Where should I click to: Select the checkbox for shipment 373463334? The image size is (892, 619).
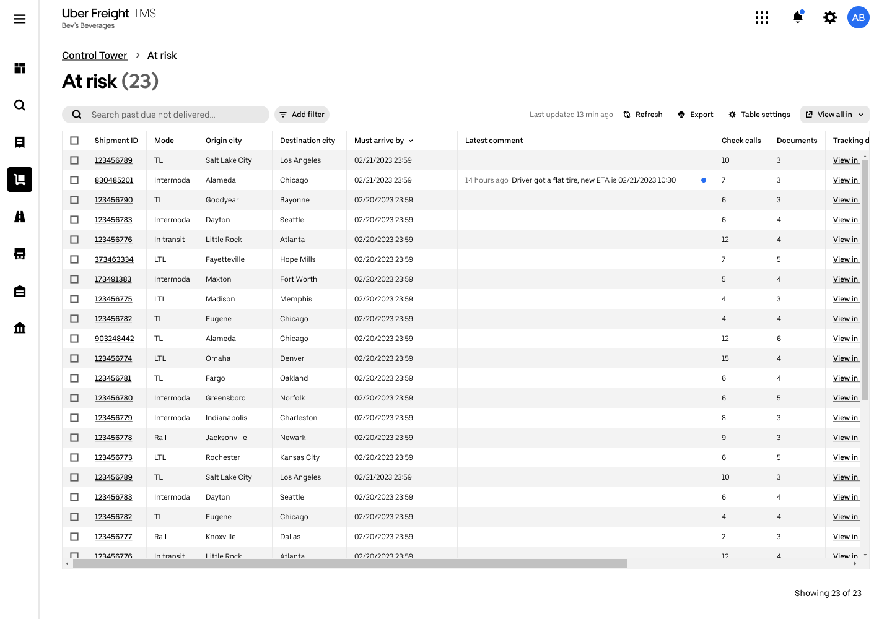pos(74,259)
